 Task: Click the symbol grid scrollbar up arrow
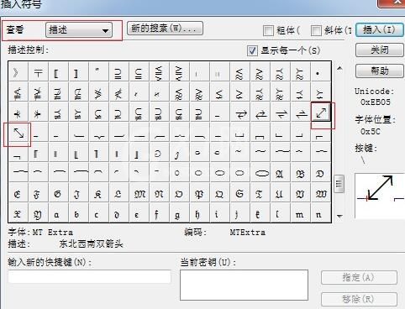coord(339,68)
